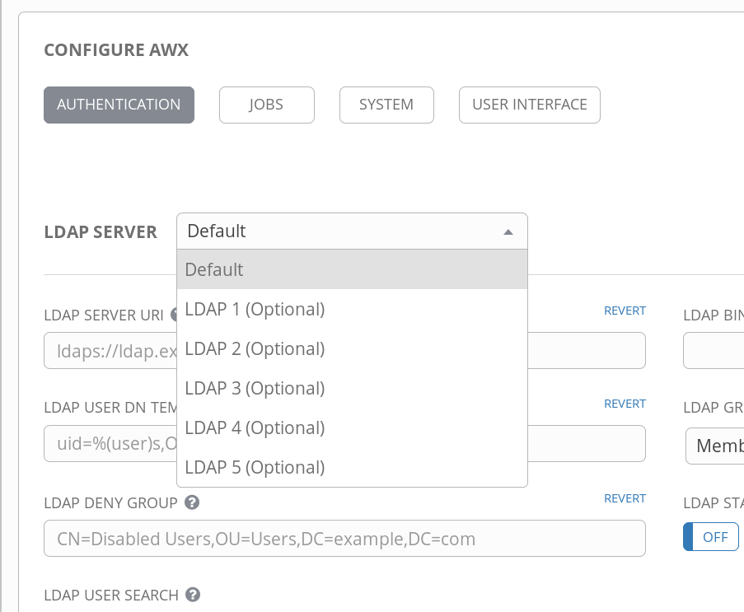Click the LDAP Deny Group input field
The image size is (744, 612).
(x=344, y=538)
